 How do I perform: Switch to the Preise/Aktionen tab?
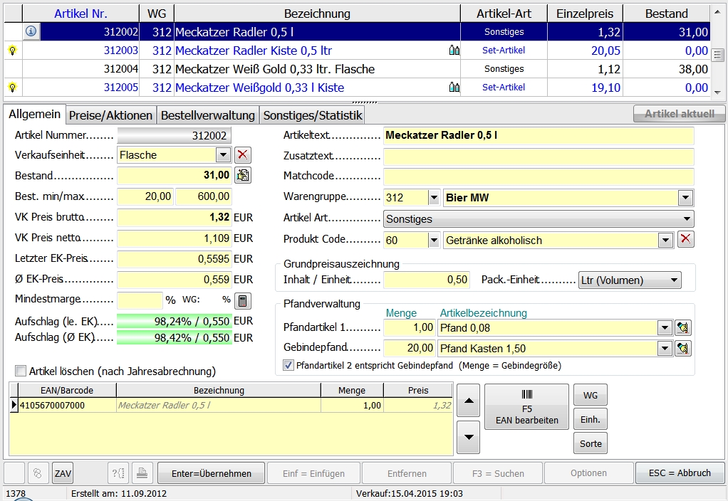pos(110,115)
